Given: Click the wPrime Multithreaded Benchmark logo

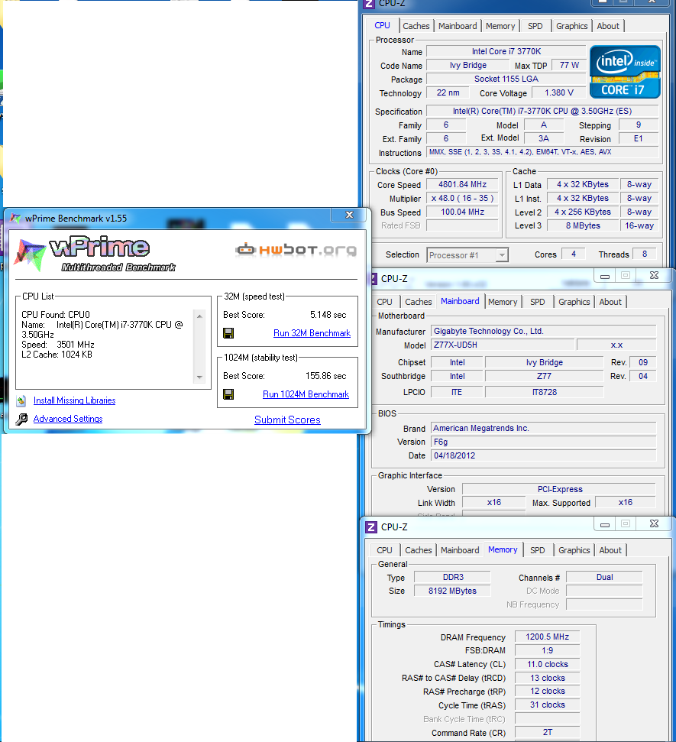Looking at the screenshot, I should pos(95,254).
